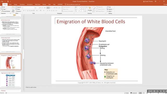The image size is (167, 94).
Task: Click the Click to add notes area
Action: [31, 87]
